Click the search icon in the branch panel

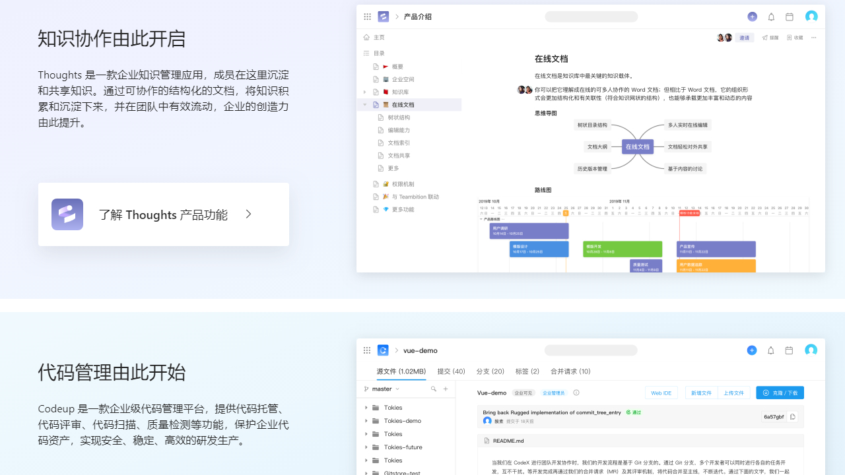pos(434,389)
